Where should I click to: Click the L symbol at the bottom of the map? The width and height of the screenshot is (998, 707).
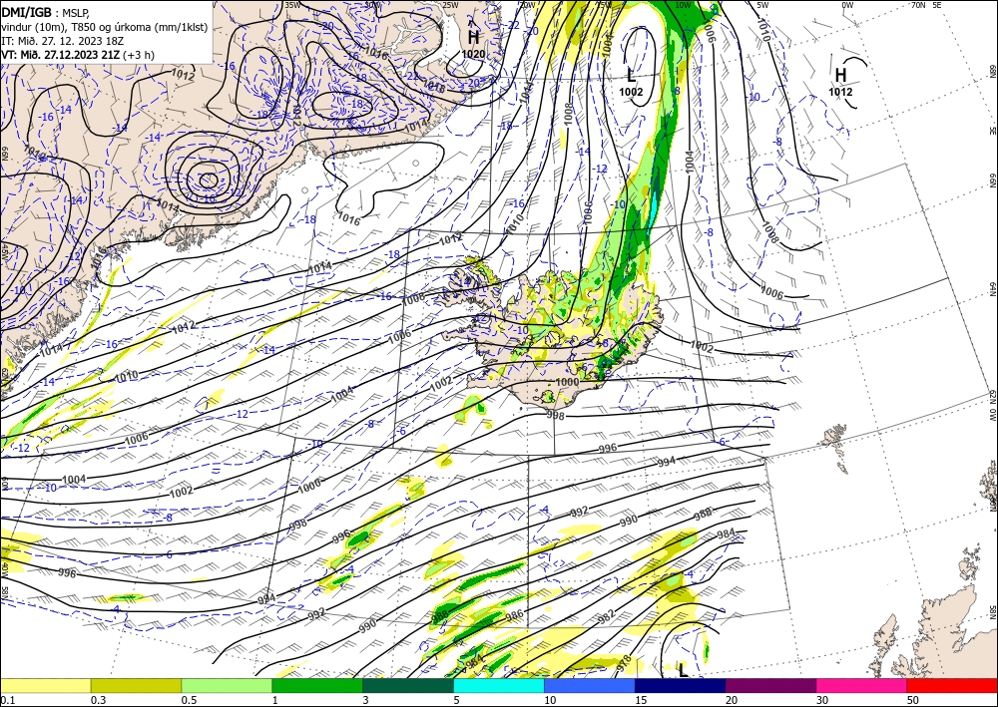[x=683, y=670]
